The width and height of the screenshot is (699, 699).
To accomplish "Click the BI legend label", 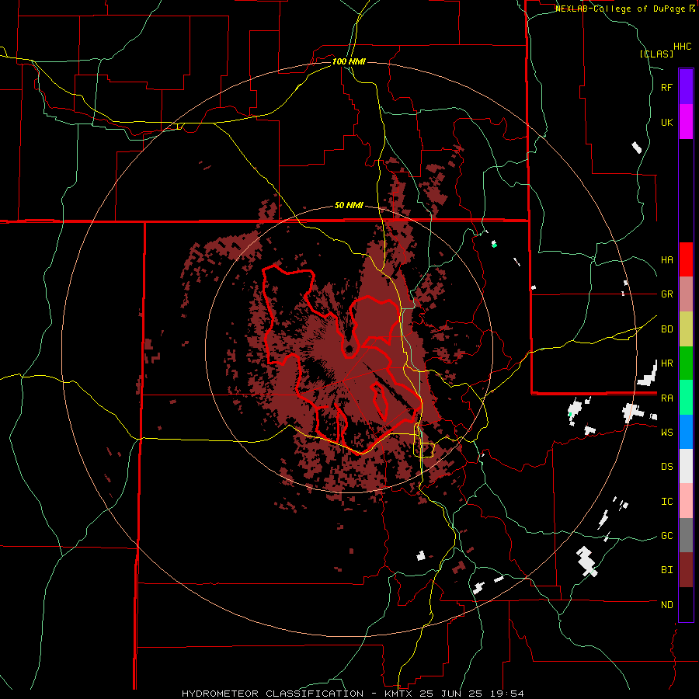I will pos(666,570).
